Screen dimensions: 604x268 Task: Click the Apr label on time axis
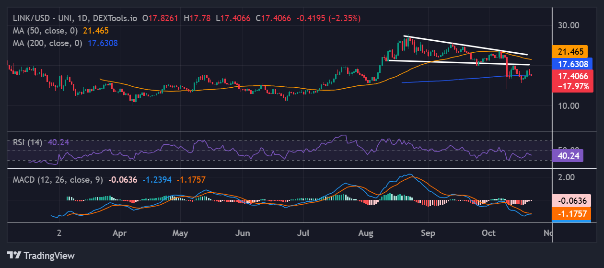[119, 233]
